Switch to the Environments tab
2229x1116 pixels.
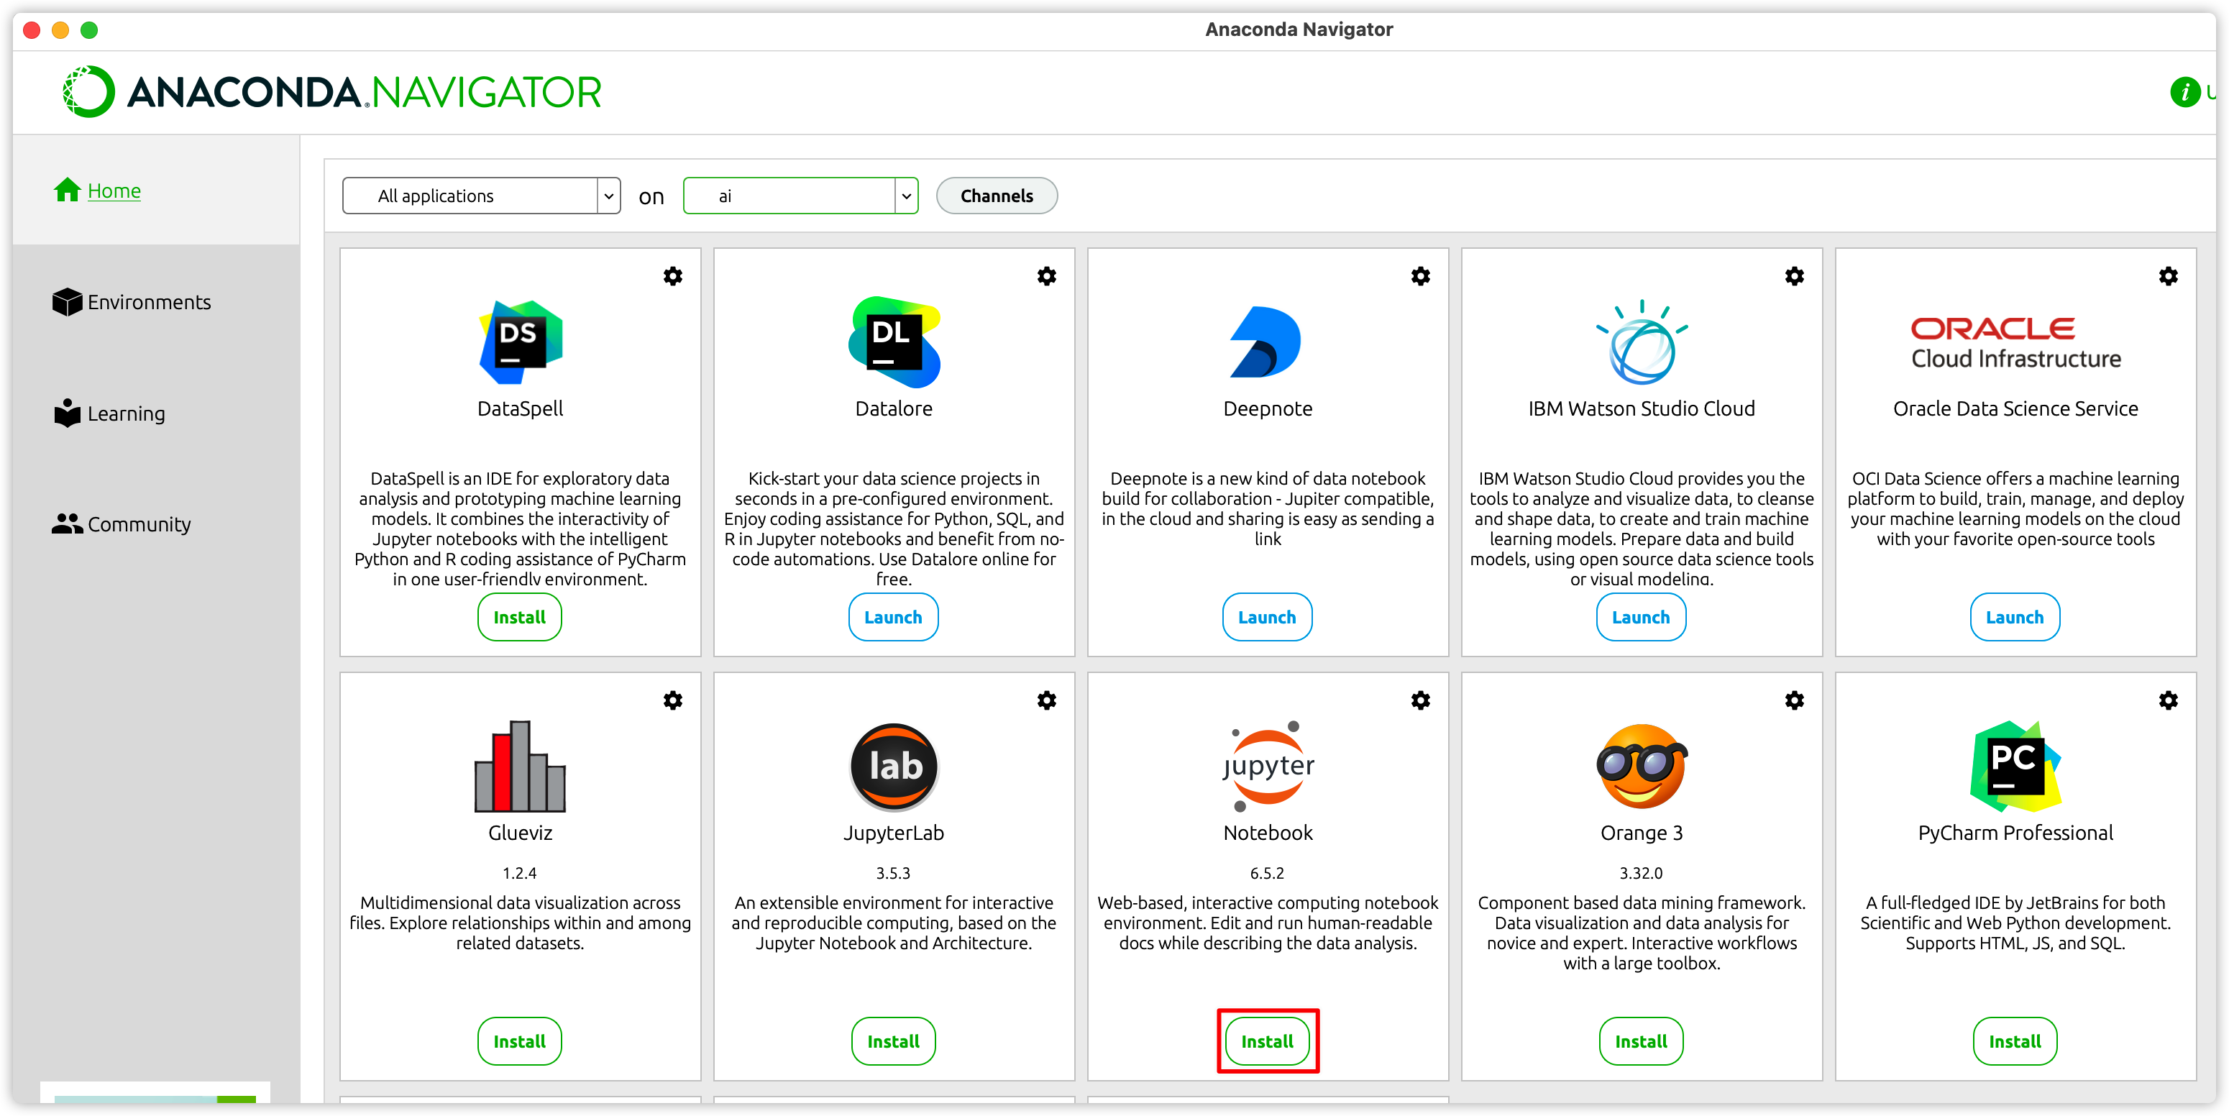coord(149,302)
